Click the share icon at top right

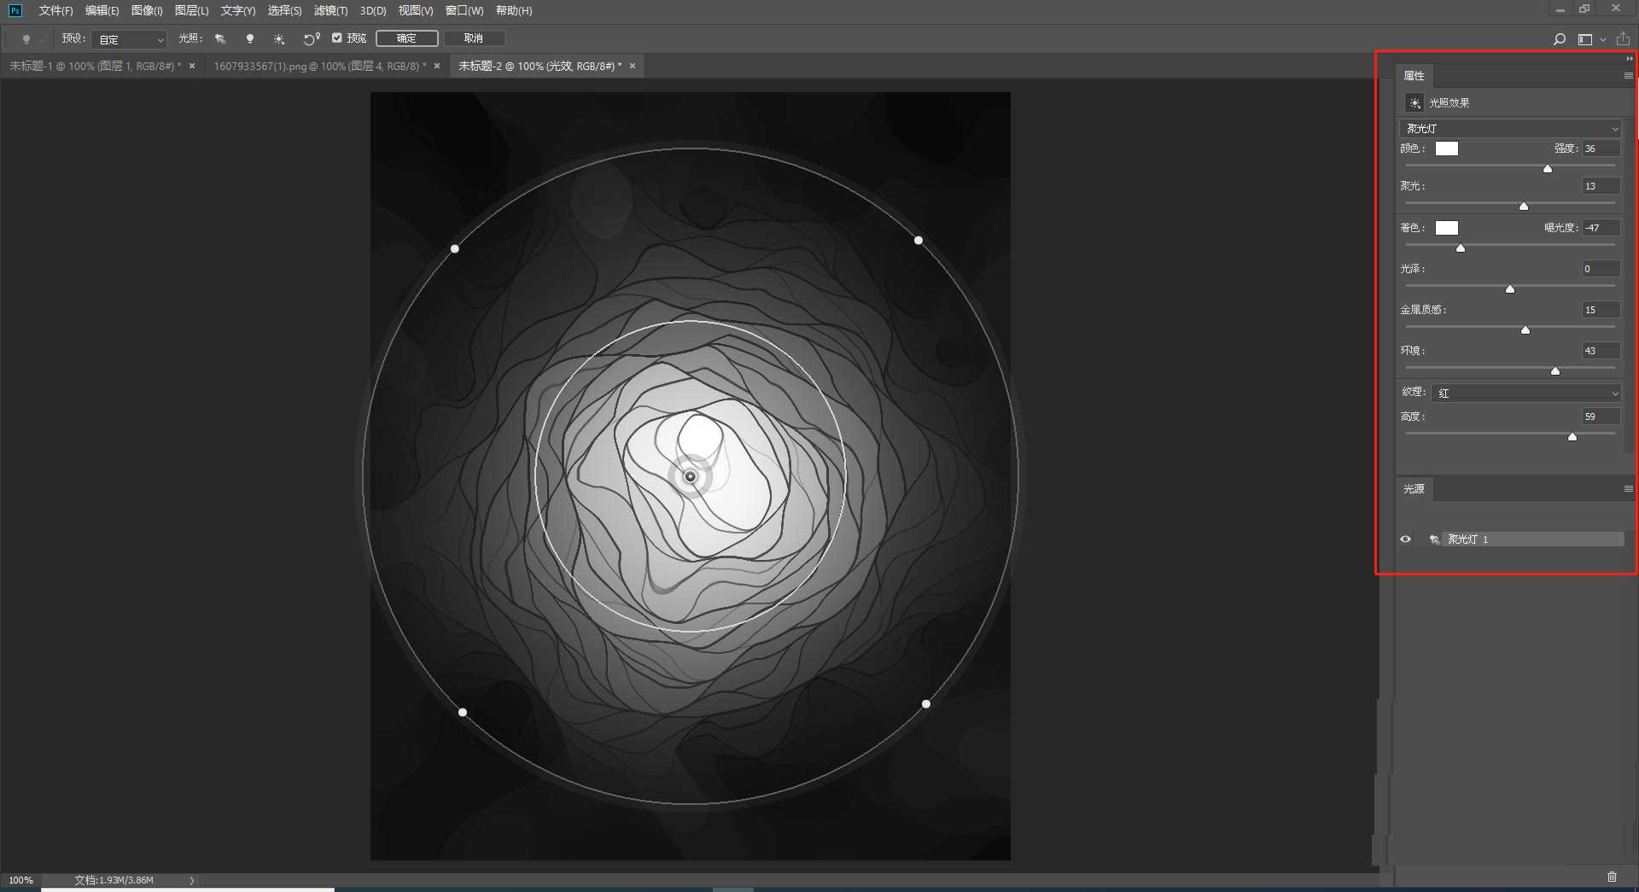point(1623,39)
